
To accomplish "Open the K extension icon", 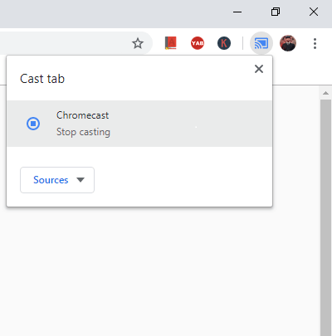I will 224,43.
